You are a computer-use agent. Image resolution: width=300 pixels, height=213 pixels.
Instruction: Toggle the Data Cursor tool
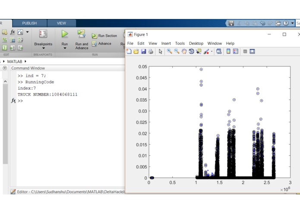199,51
